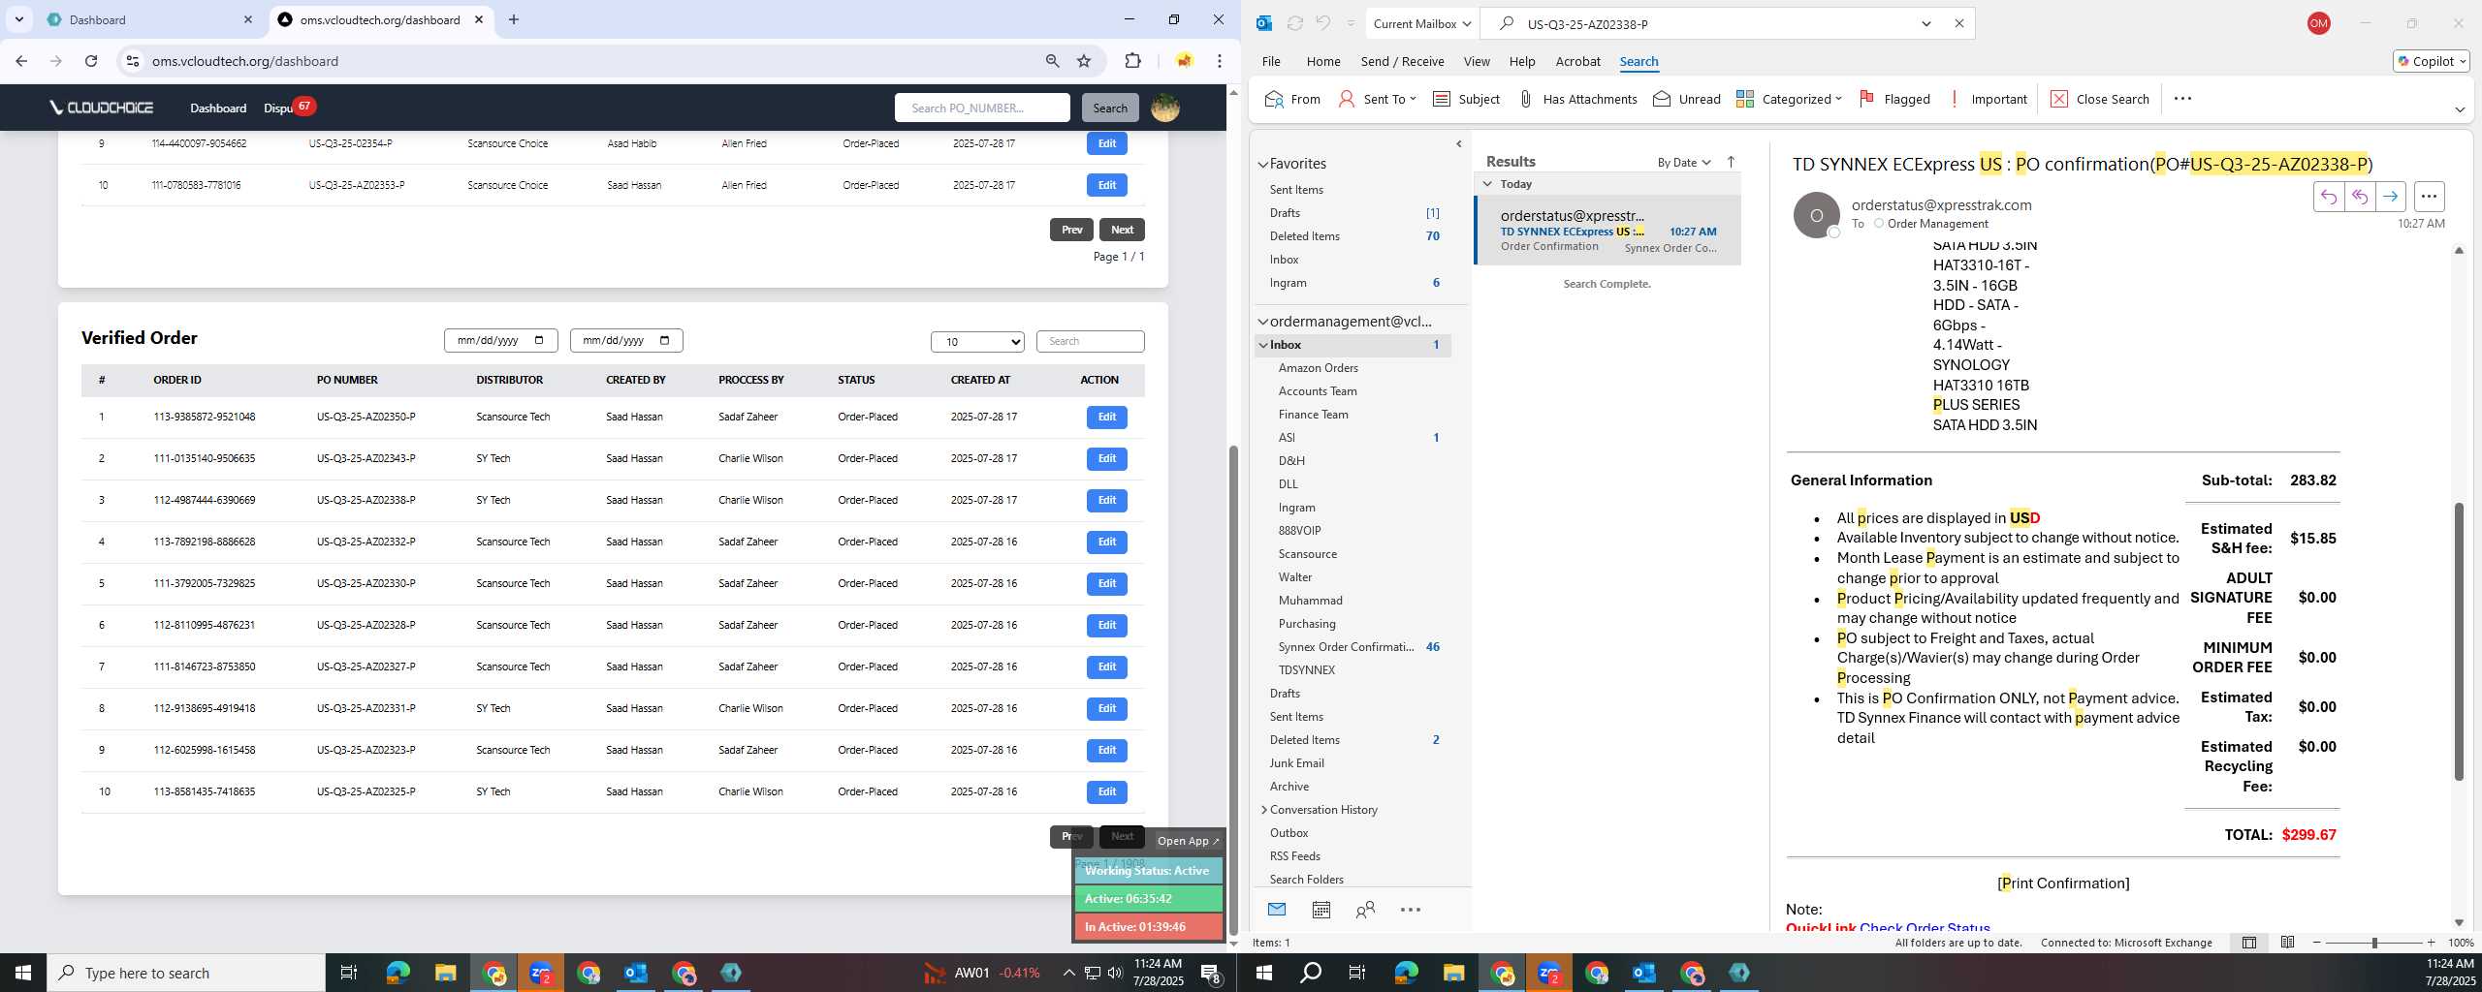Click the Forward arrow icon in Outlook

2390,197
